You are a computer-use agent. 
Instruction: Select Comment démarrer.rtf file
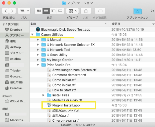coord(69,75)
